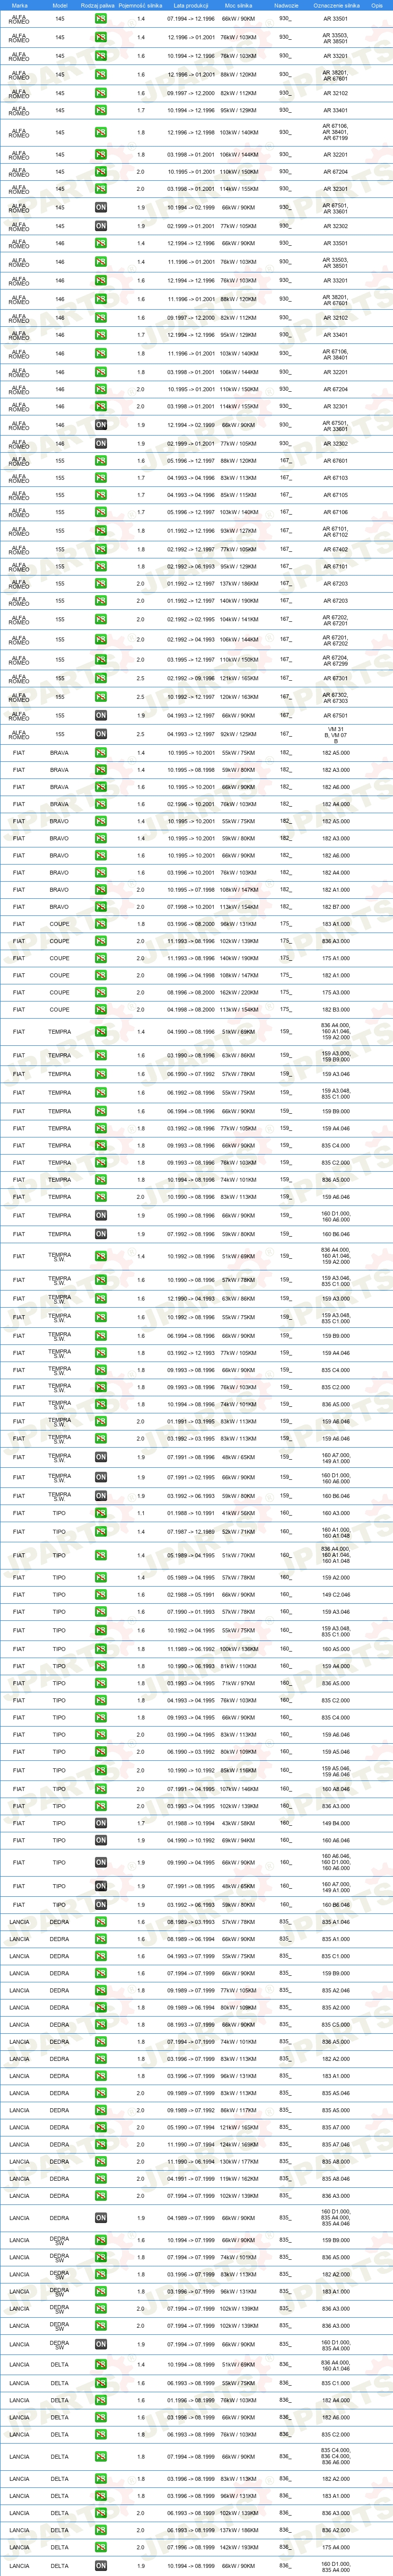Click petrol icon for Fiat Bravo 182 B7.000
The image size is (393, 2576).
(101, 907)
